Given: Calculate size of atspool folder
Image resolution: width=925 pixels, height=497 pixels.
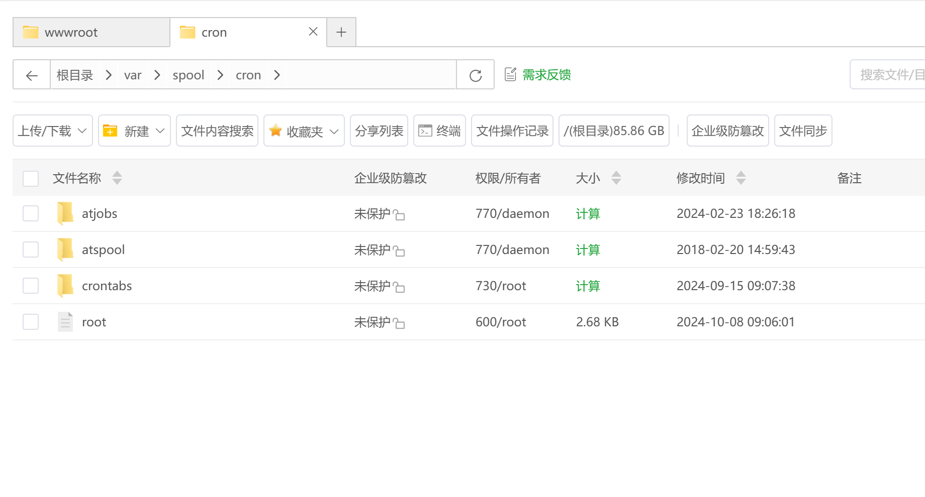Looking at the screenshot, I should [588, 250].
